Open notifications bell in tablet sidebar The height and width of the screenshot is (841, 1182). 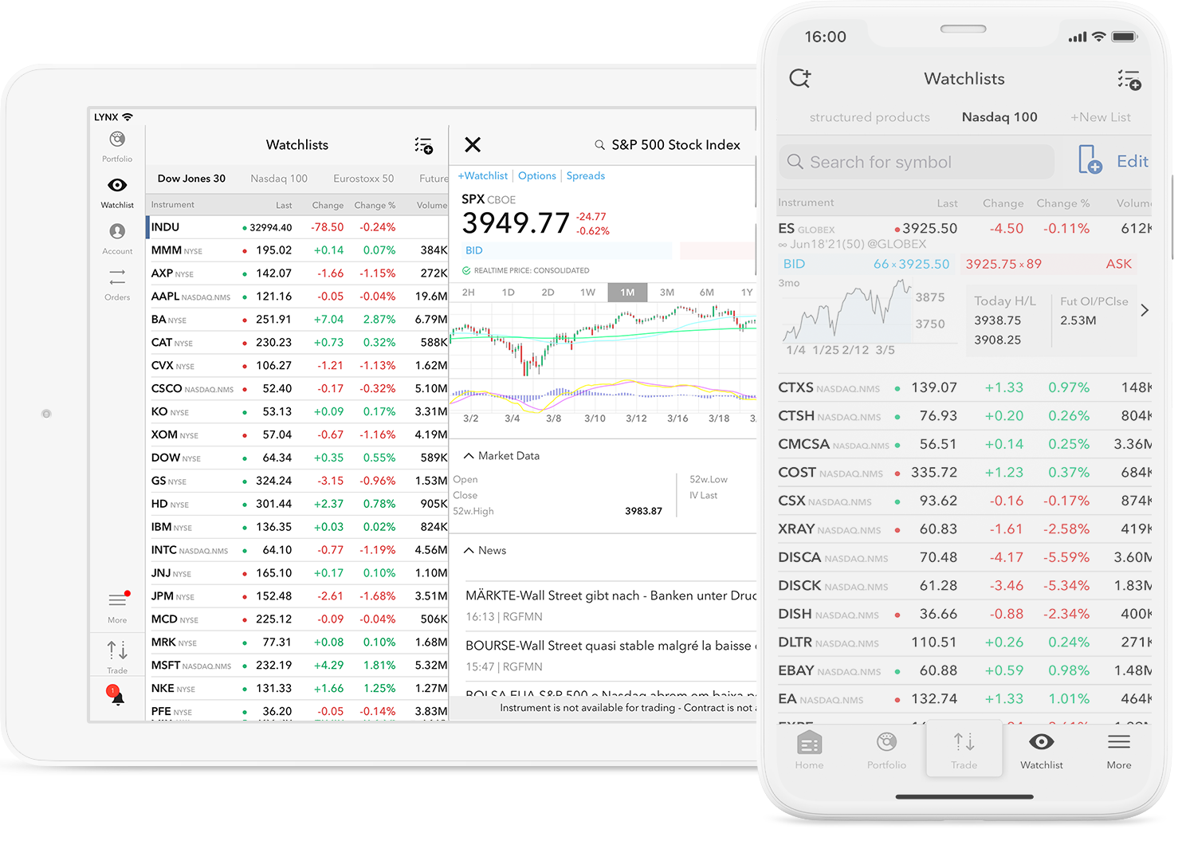[x=116, y=696]
